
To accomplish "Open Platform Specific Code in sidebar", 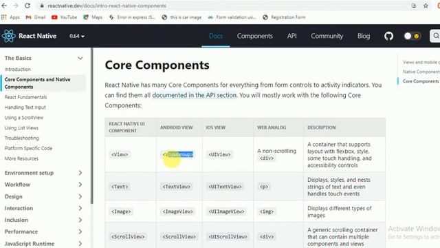I will (x=28, y=148).
